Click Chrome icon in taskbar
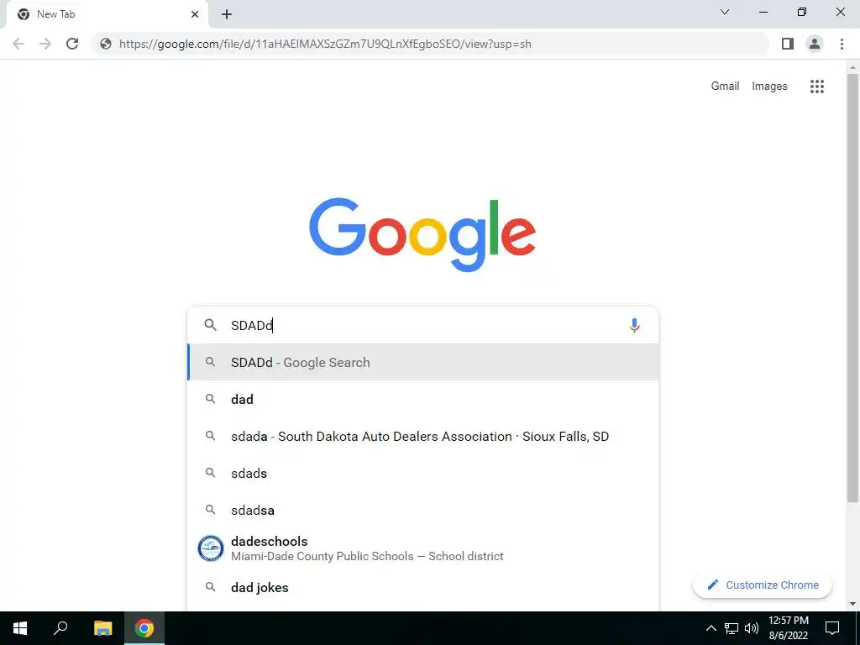This screenshot has width=860, height=645. coord(144,628)
